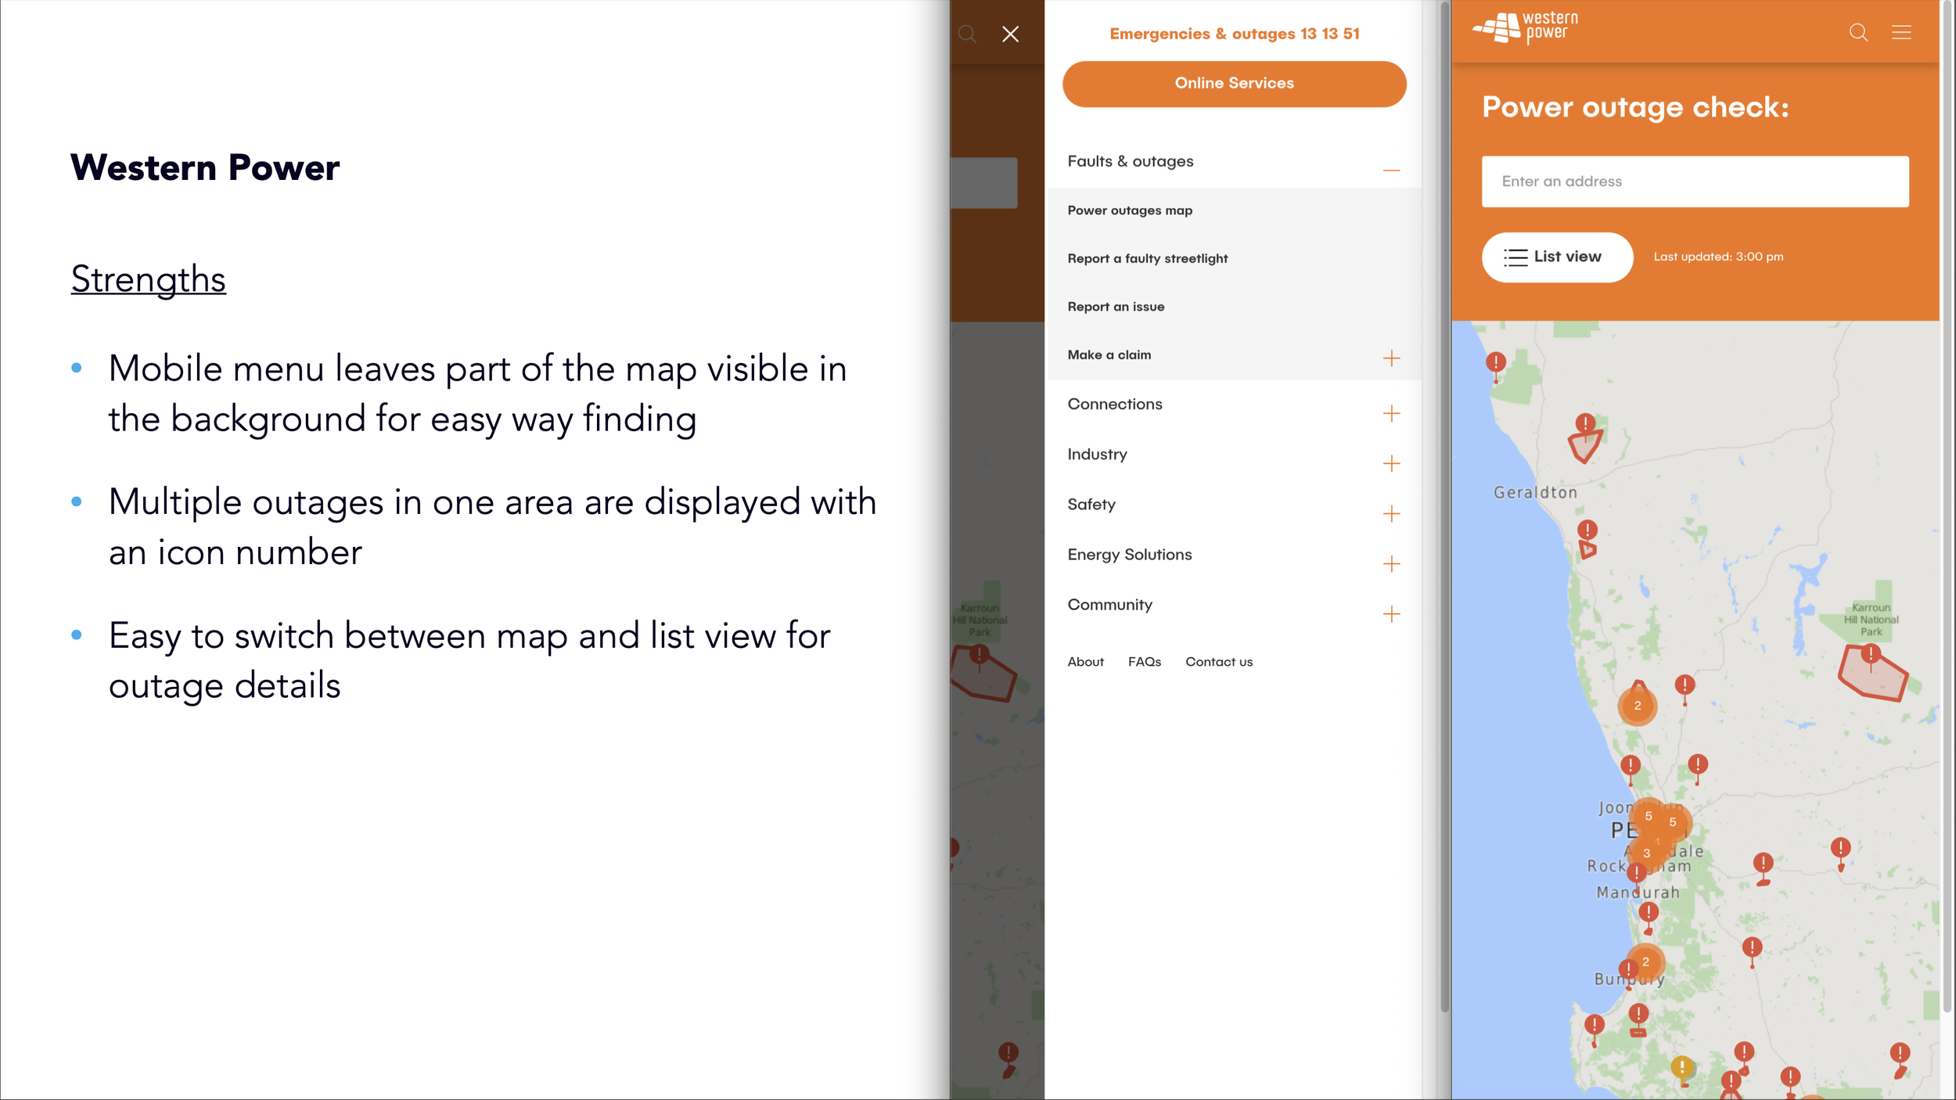Image resolution: width=1956 pixels, height=1100 pixels.
Task: Click the Western Power logo
Action: coord(1525,28)
